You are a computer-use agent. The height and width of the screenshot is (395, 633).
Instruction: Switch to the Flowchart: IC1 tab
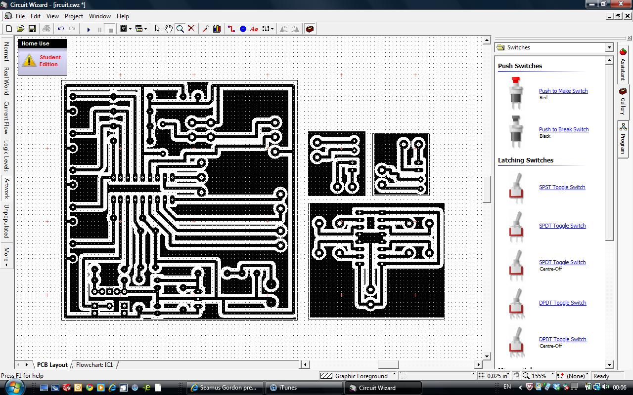point(95,365)
